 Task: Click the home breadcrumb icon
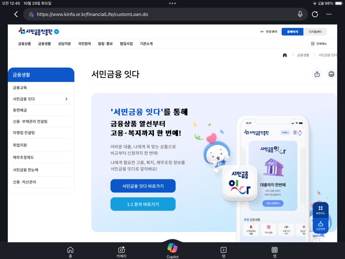click(x=285, y=55)
